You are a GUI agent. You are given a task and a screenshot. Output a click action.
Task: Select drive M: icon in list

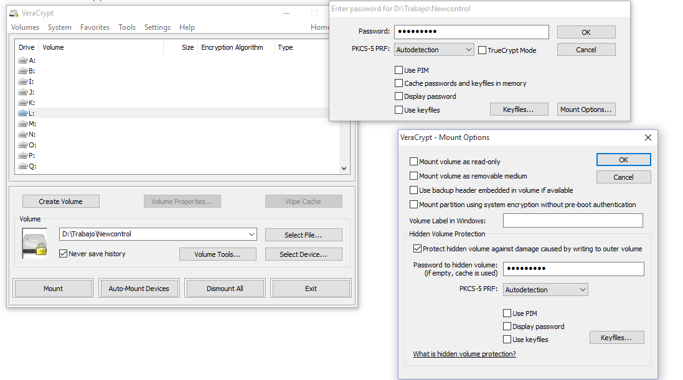[x=22, y=124]
